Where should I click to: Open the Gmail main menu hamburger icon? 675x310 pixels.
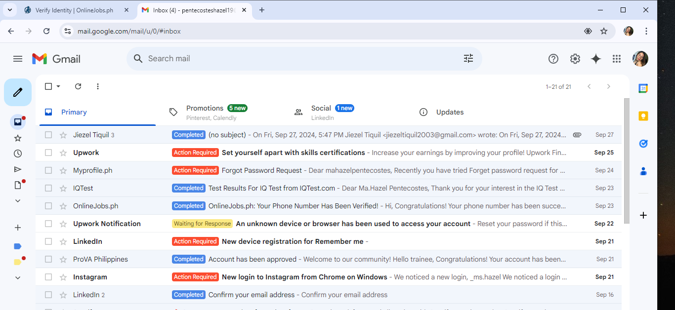18,59
